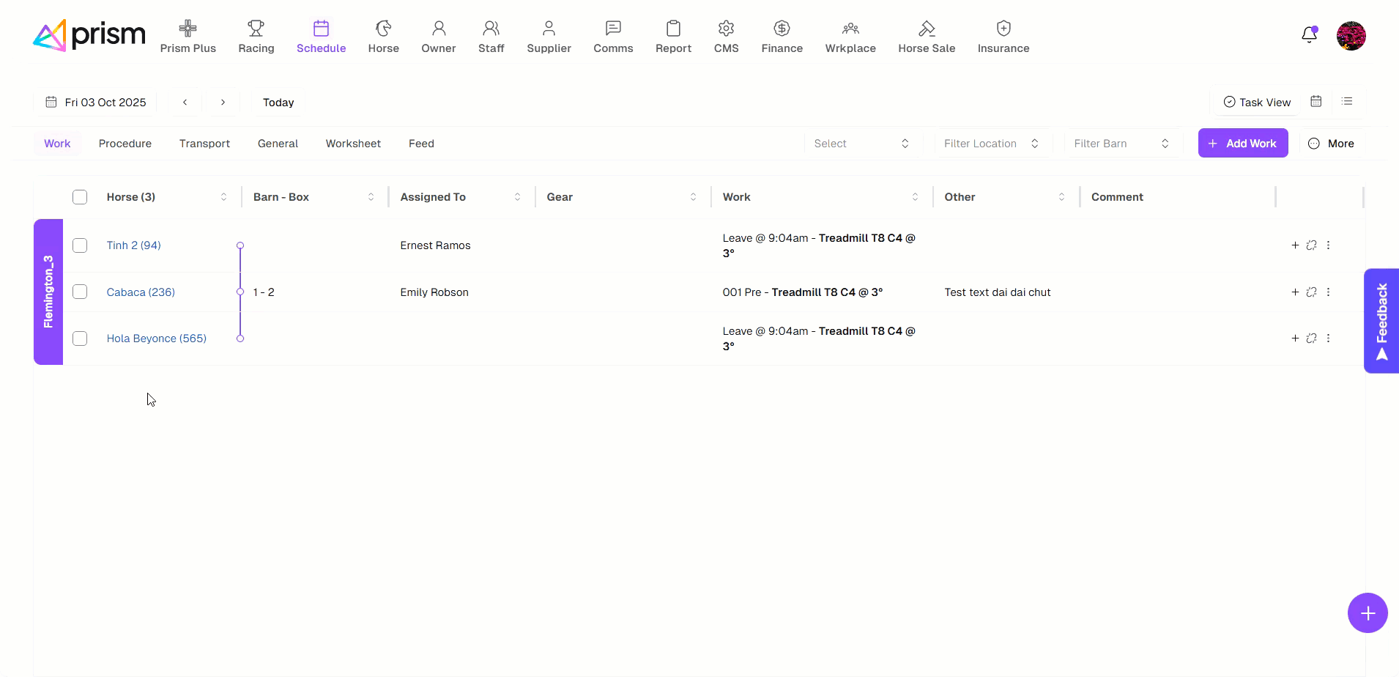Switch to calendar view icon

tap(1315, 102)
